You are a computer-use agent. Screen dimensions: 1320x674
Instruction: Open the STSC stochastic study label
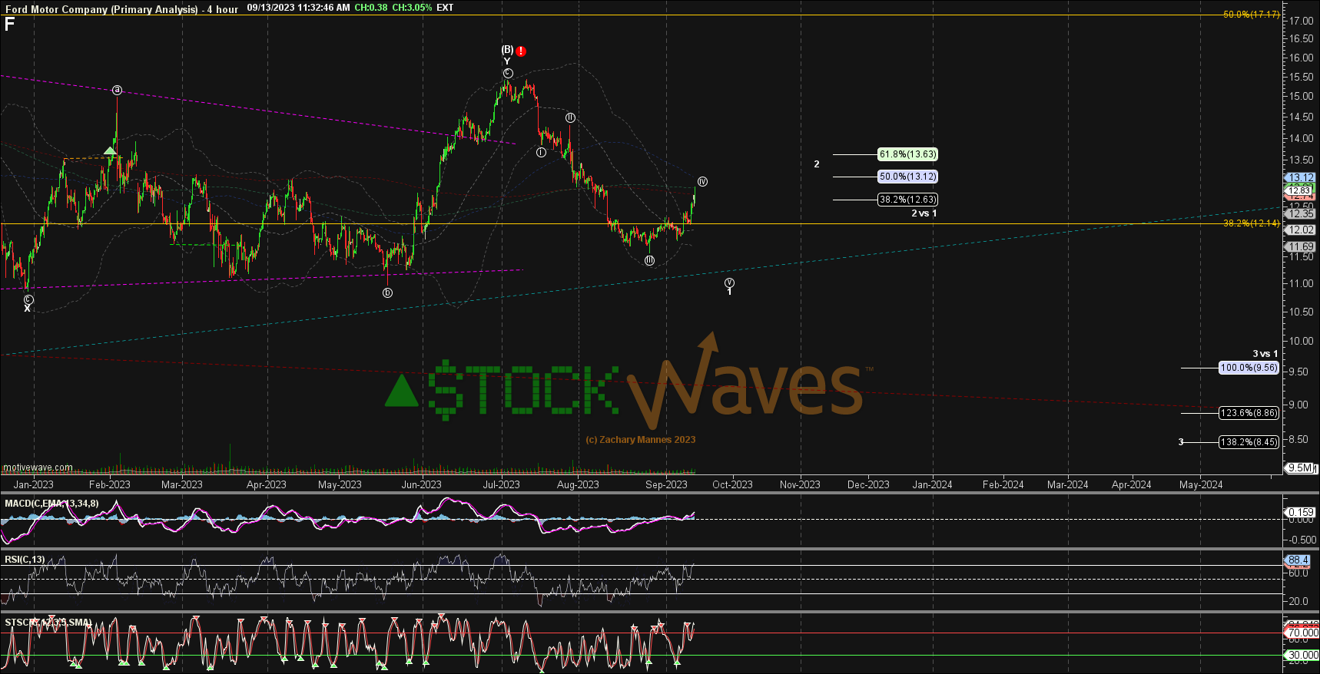tap(48, 623)
